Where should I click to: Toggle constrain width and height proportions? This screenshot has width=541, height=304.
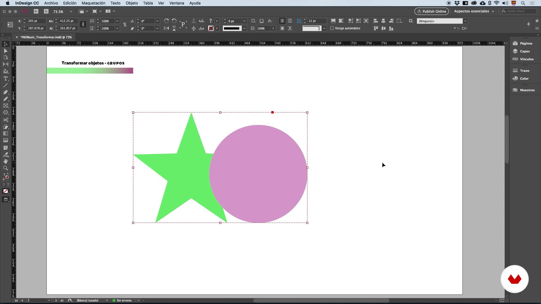coord(83,24)
